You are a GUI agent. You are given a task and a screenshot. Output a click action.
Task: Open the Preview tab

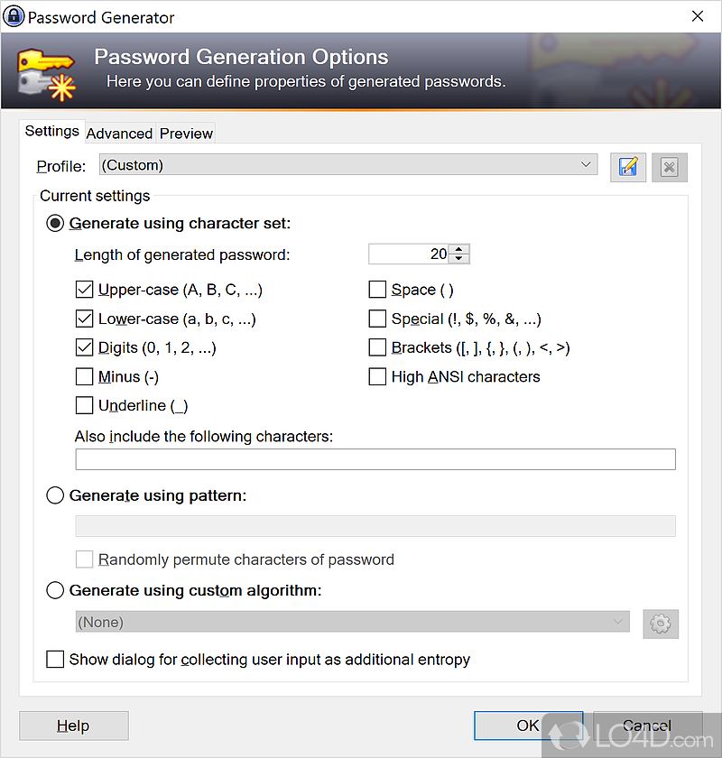pos(186,134)
